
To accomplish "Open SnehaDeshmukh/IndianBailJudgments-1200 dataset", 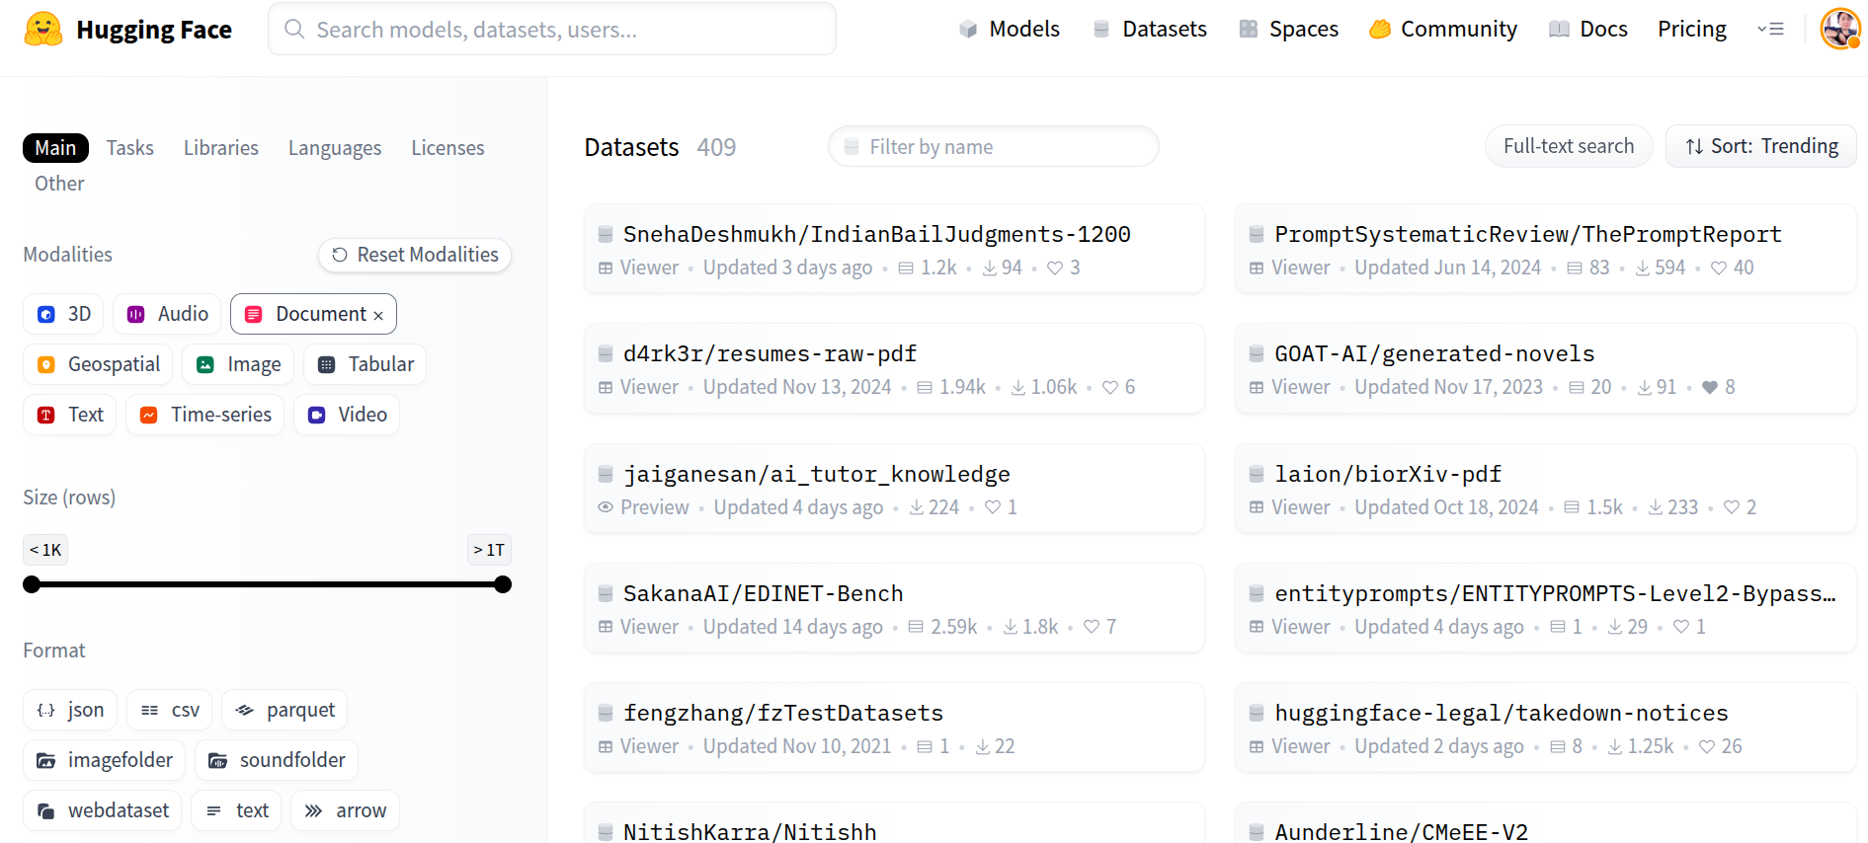I will (x=894, y=249).
